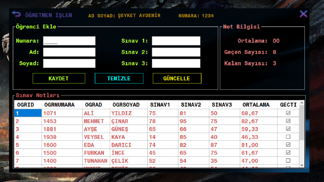The image size is (324, 182).
Task: Click the ORTALAMA column header
Action: pos(259,105)
